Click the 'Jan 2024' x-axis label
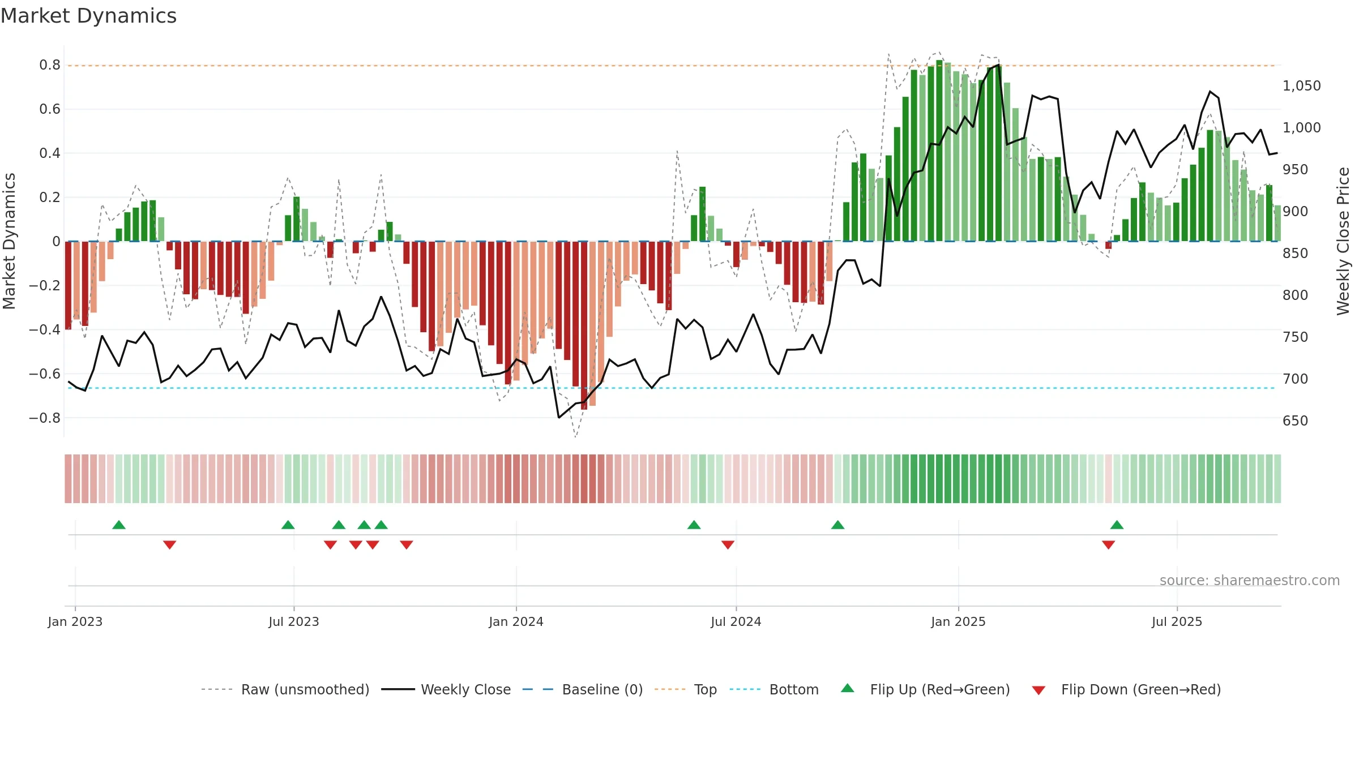 click(516, 621)
